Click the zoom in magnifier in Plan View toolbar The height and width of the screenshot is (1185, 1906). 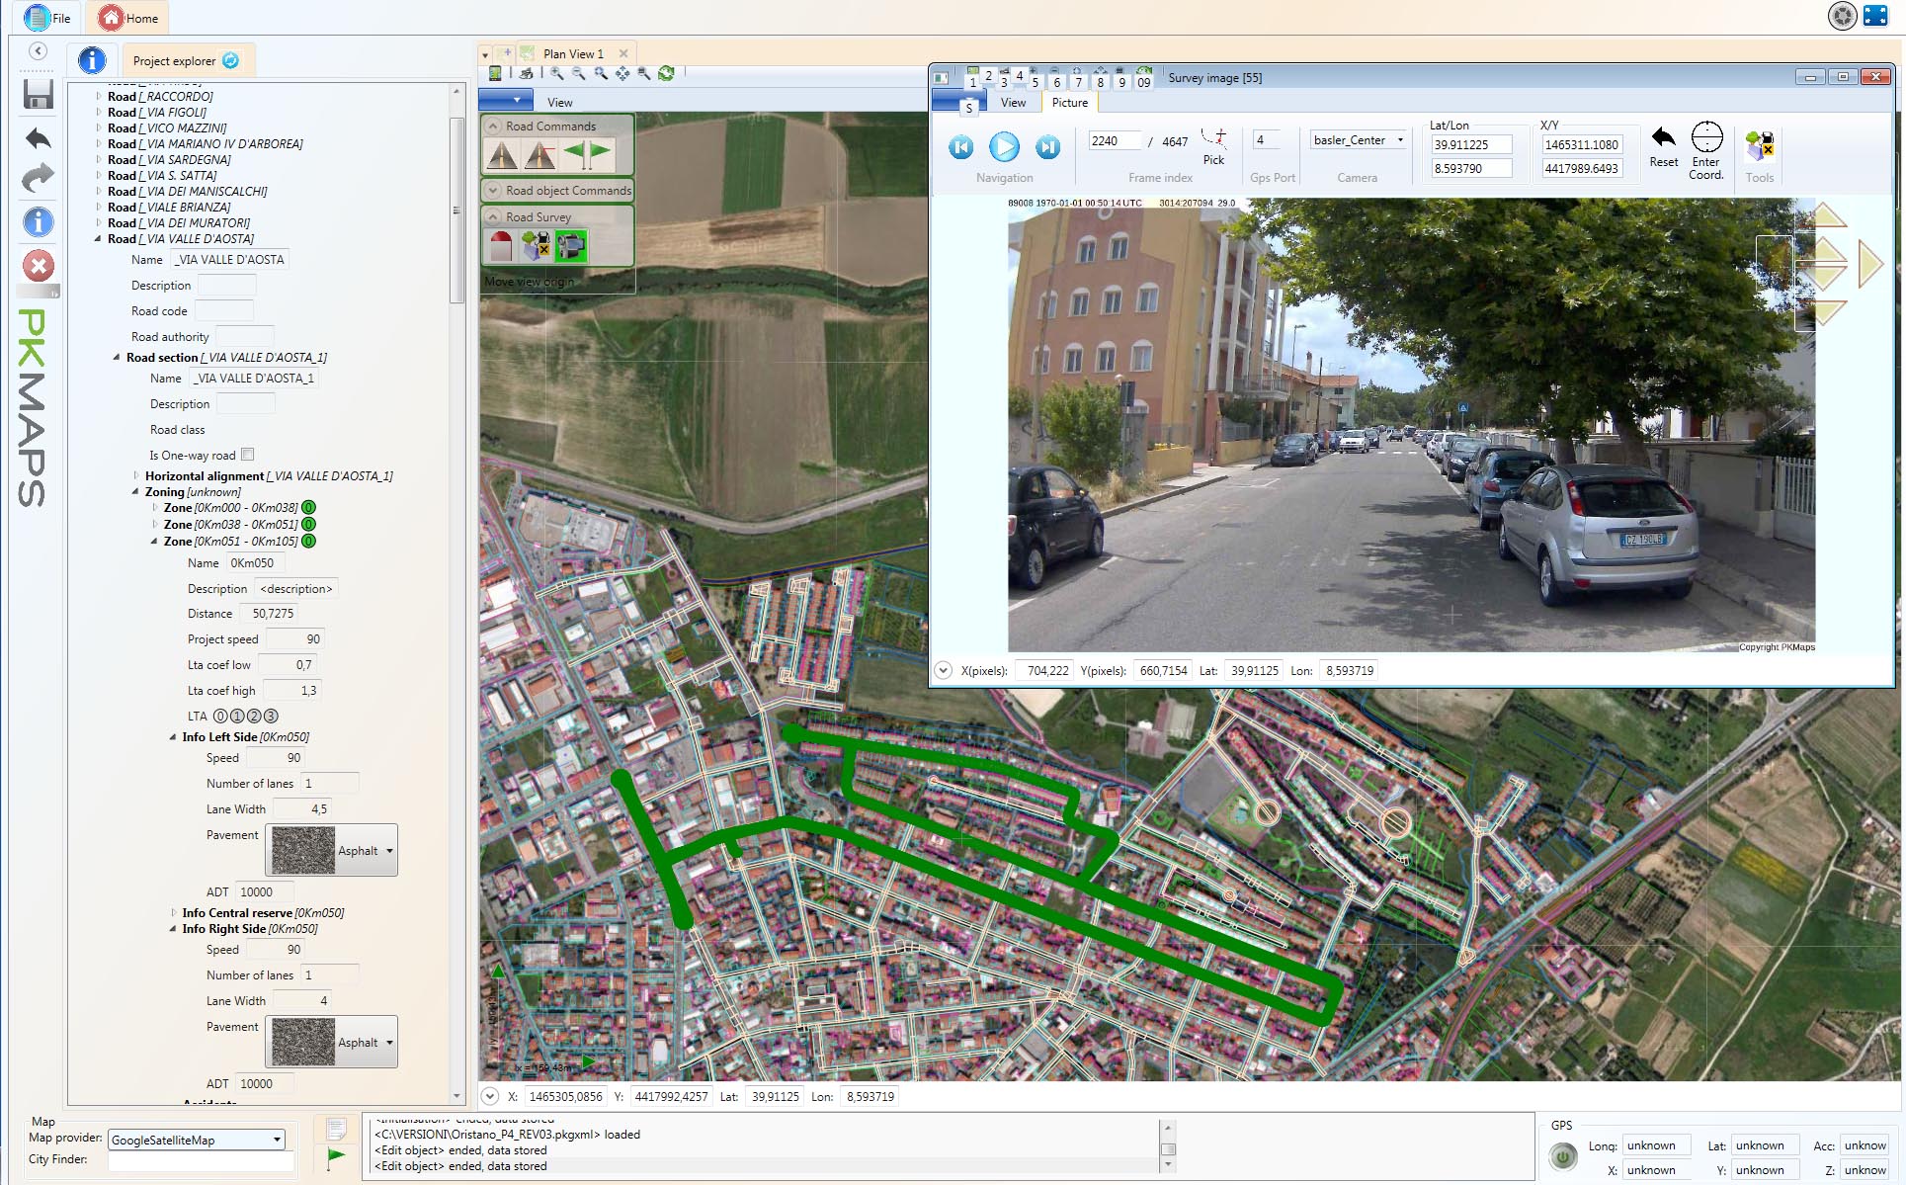click(557, 73)
